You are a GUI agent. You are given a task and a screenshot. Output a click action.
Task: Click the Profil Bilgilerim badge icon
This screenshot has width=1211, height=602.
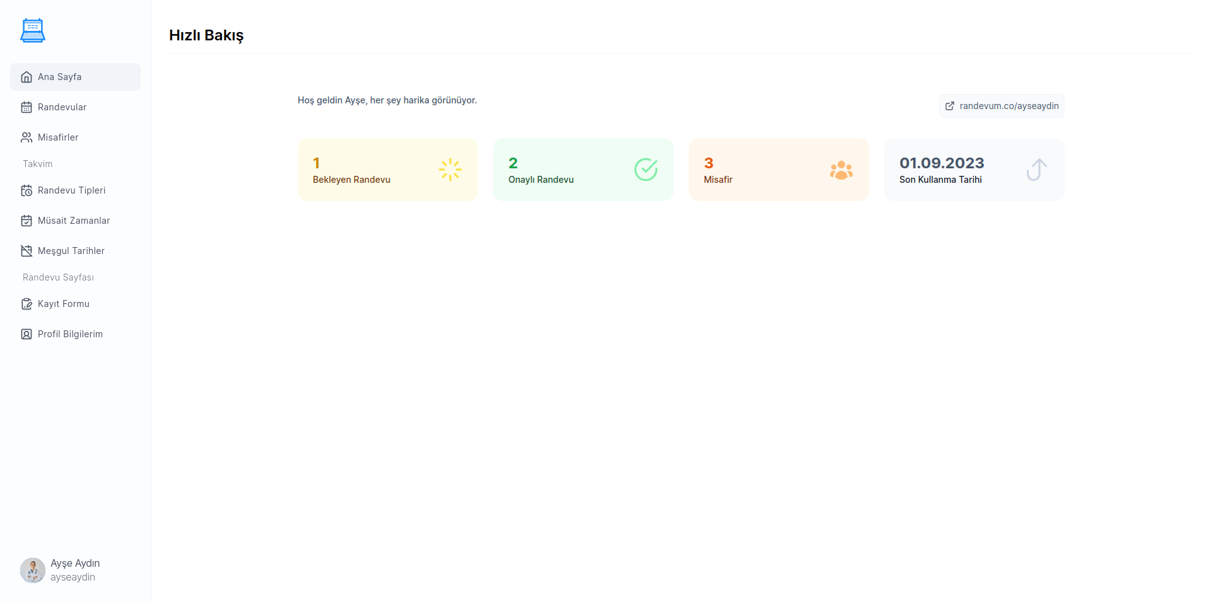pyautogui.click(x=26, y=333)
